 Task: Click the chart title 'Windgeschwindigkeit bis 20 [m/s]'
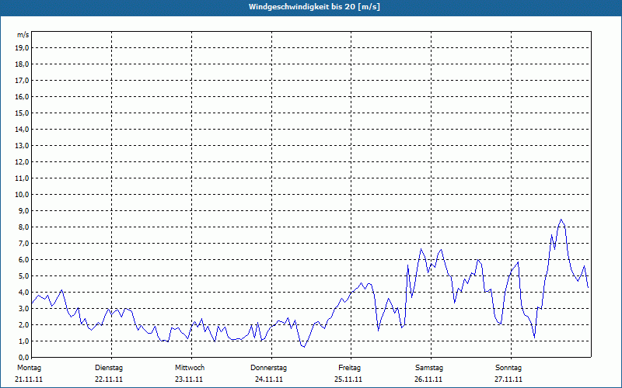314,7
